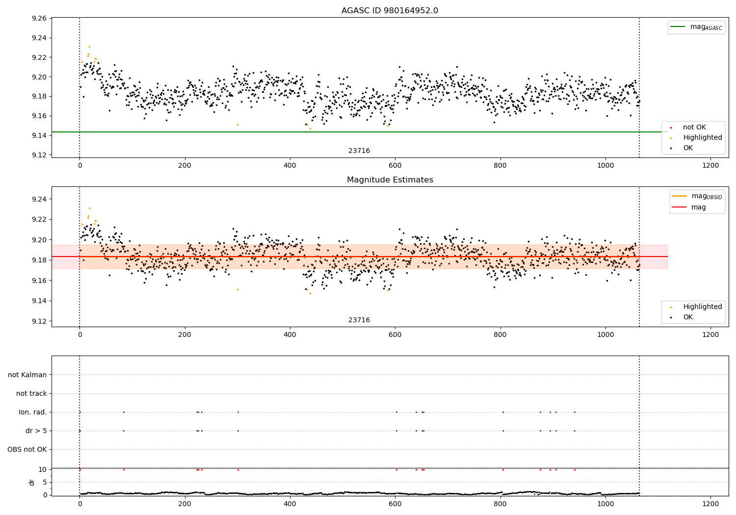Click the 9.12 y-axis tick in middle plot
The image size is (736, 515).
coord(39,321)
